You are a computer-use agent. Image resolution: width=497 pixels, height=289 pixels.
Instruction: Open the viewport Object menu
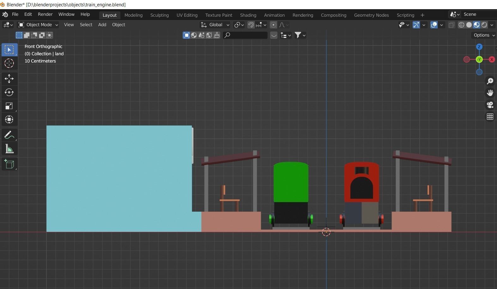point(118,25)
